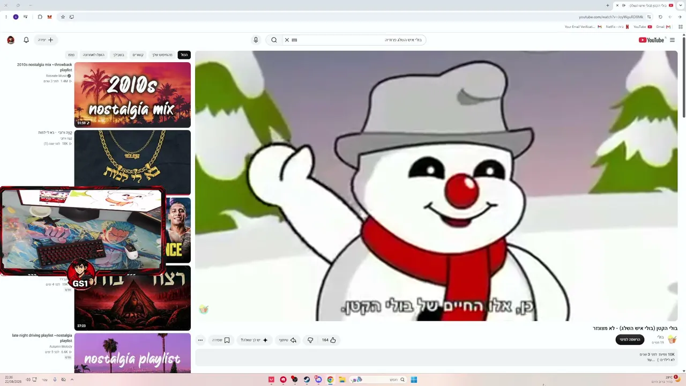Open 'late night driving playlist ~nostalgia playlist' title
The image size is (686, 386).
[x=42, y=338]
